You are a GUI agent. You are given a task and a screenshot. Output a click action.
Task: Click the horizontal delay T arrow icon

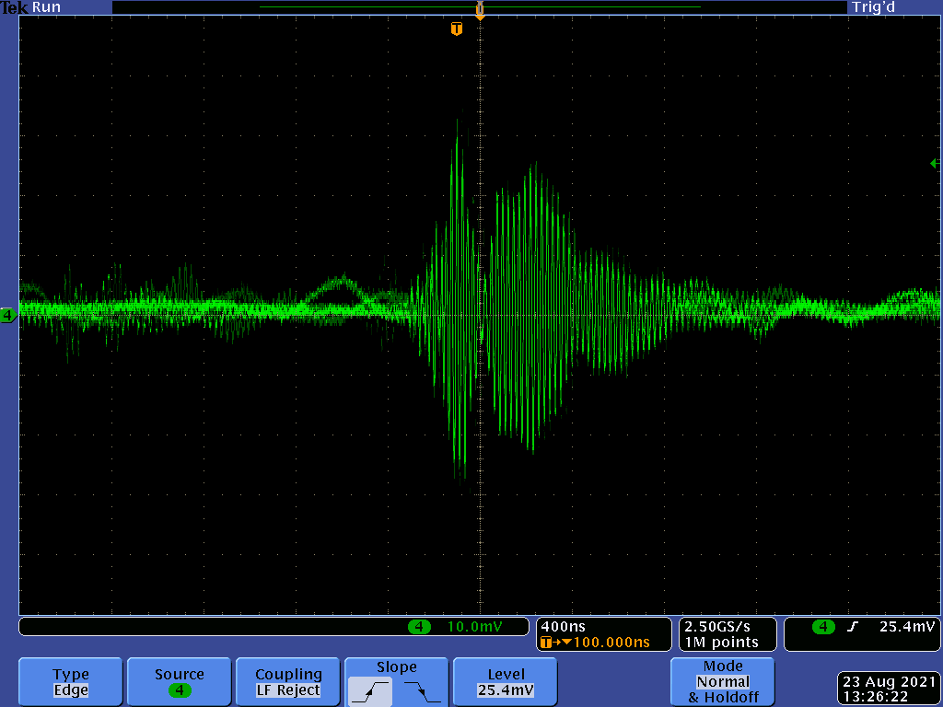click(x=551, y=643)
